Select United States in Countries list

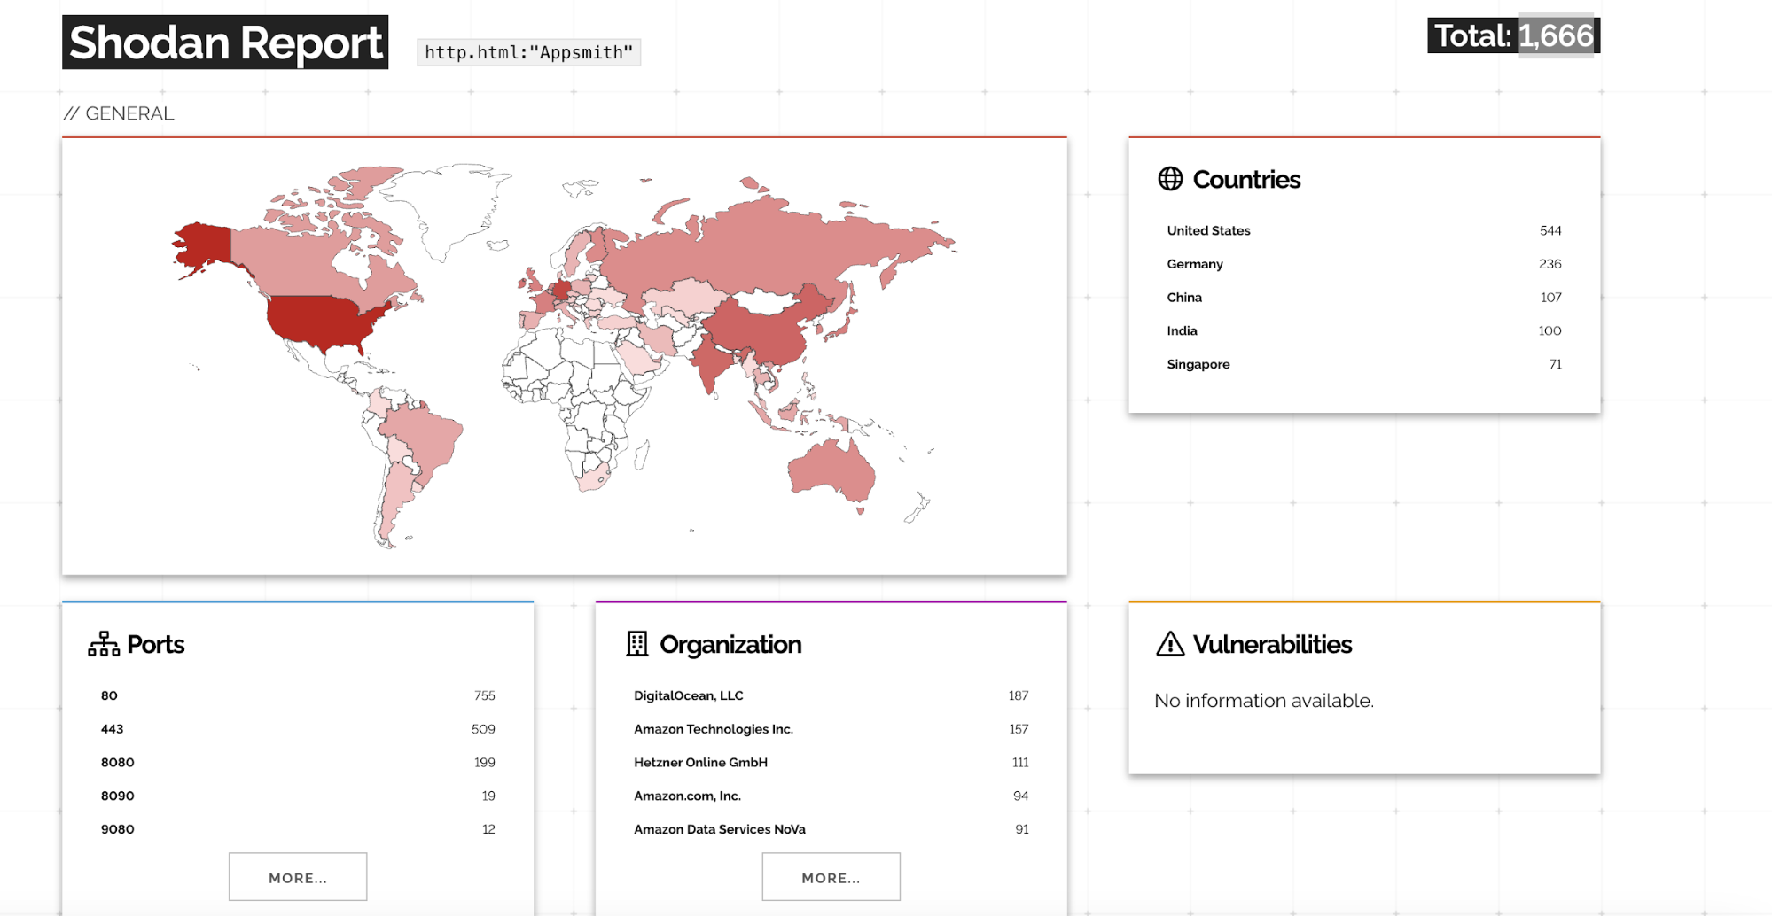[1208, 230]
